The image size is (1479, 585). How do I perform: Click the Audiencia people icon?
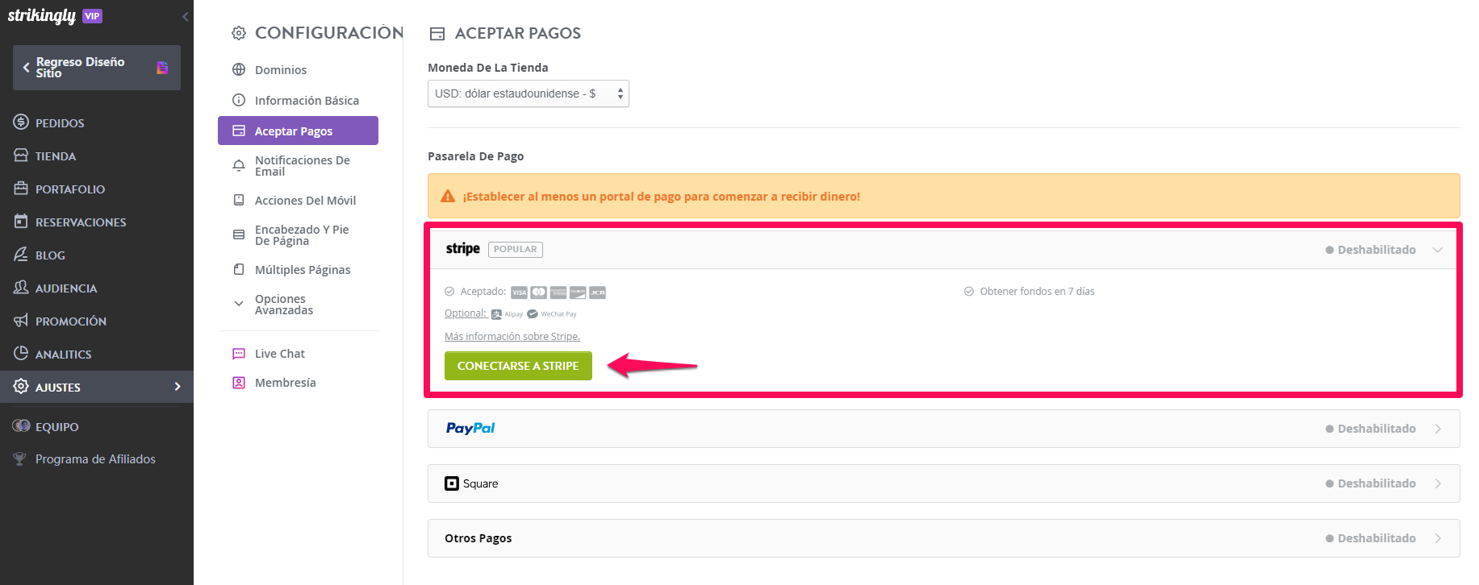21,288
